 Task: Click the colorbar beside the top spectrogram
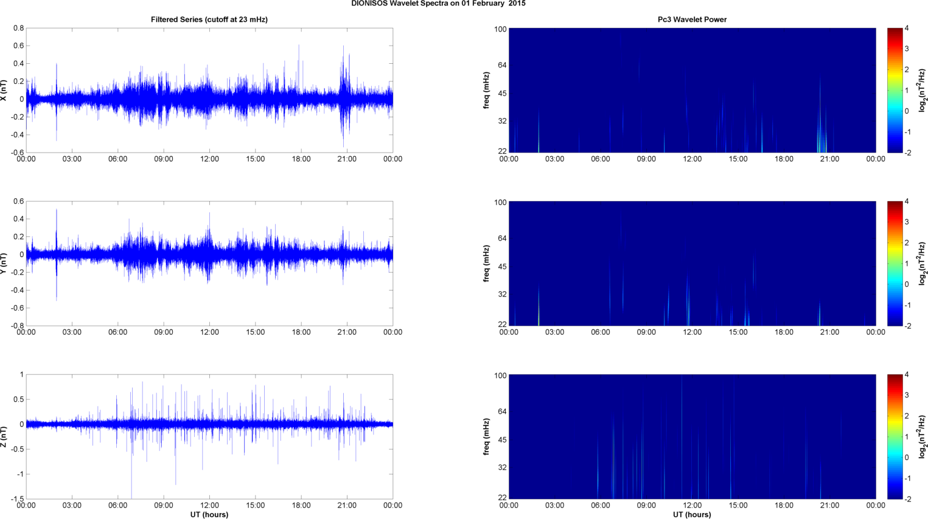pyautogui.click(x=895, y=90)
